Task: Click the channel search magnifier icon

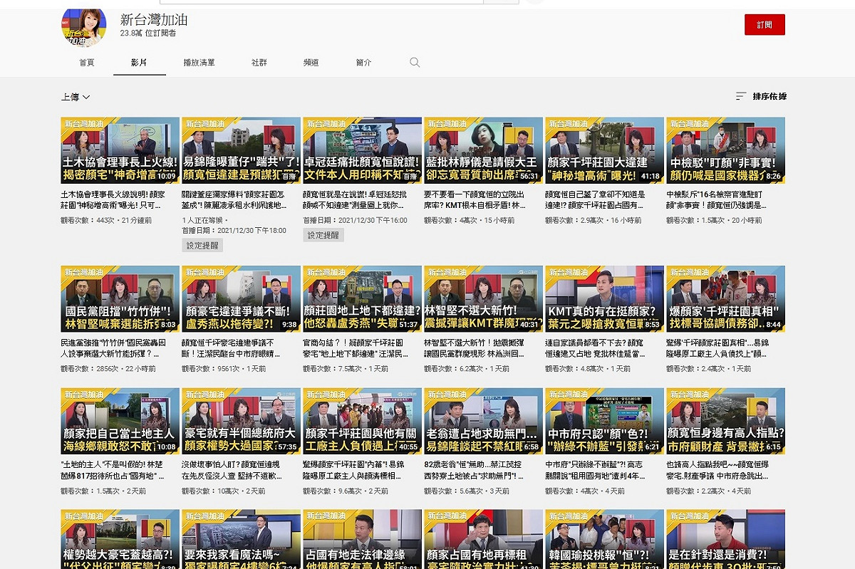Action: click(415, 63)
